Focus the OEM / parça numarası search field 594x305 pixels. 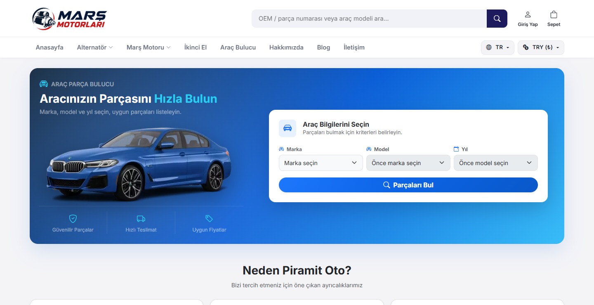pos(369,19)
